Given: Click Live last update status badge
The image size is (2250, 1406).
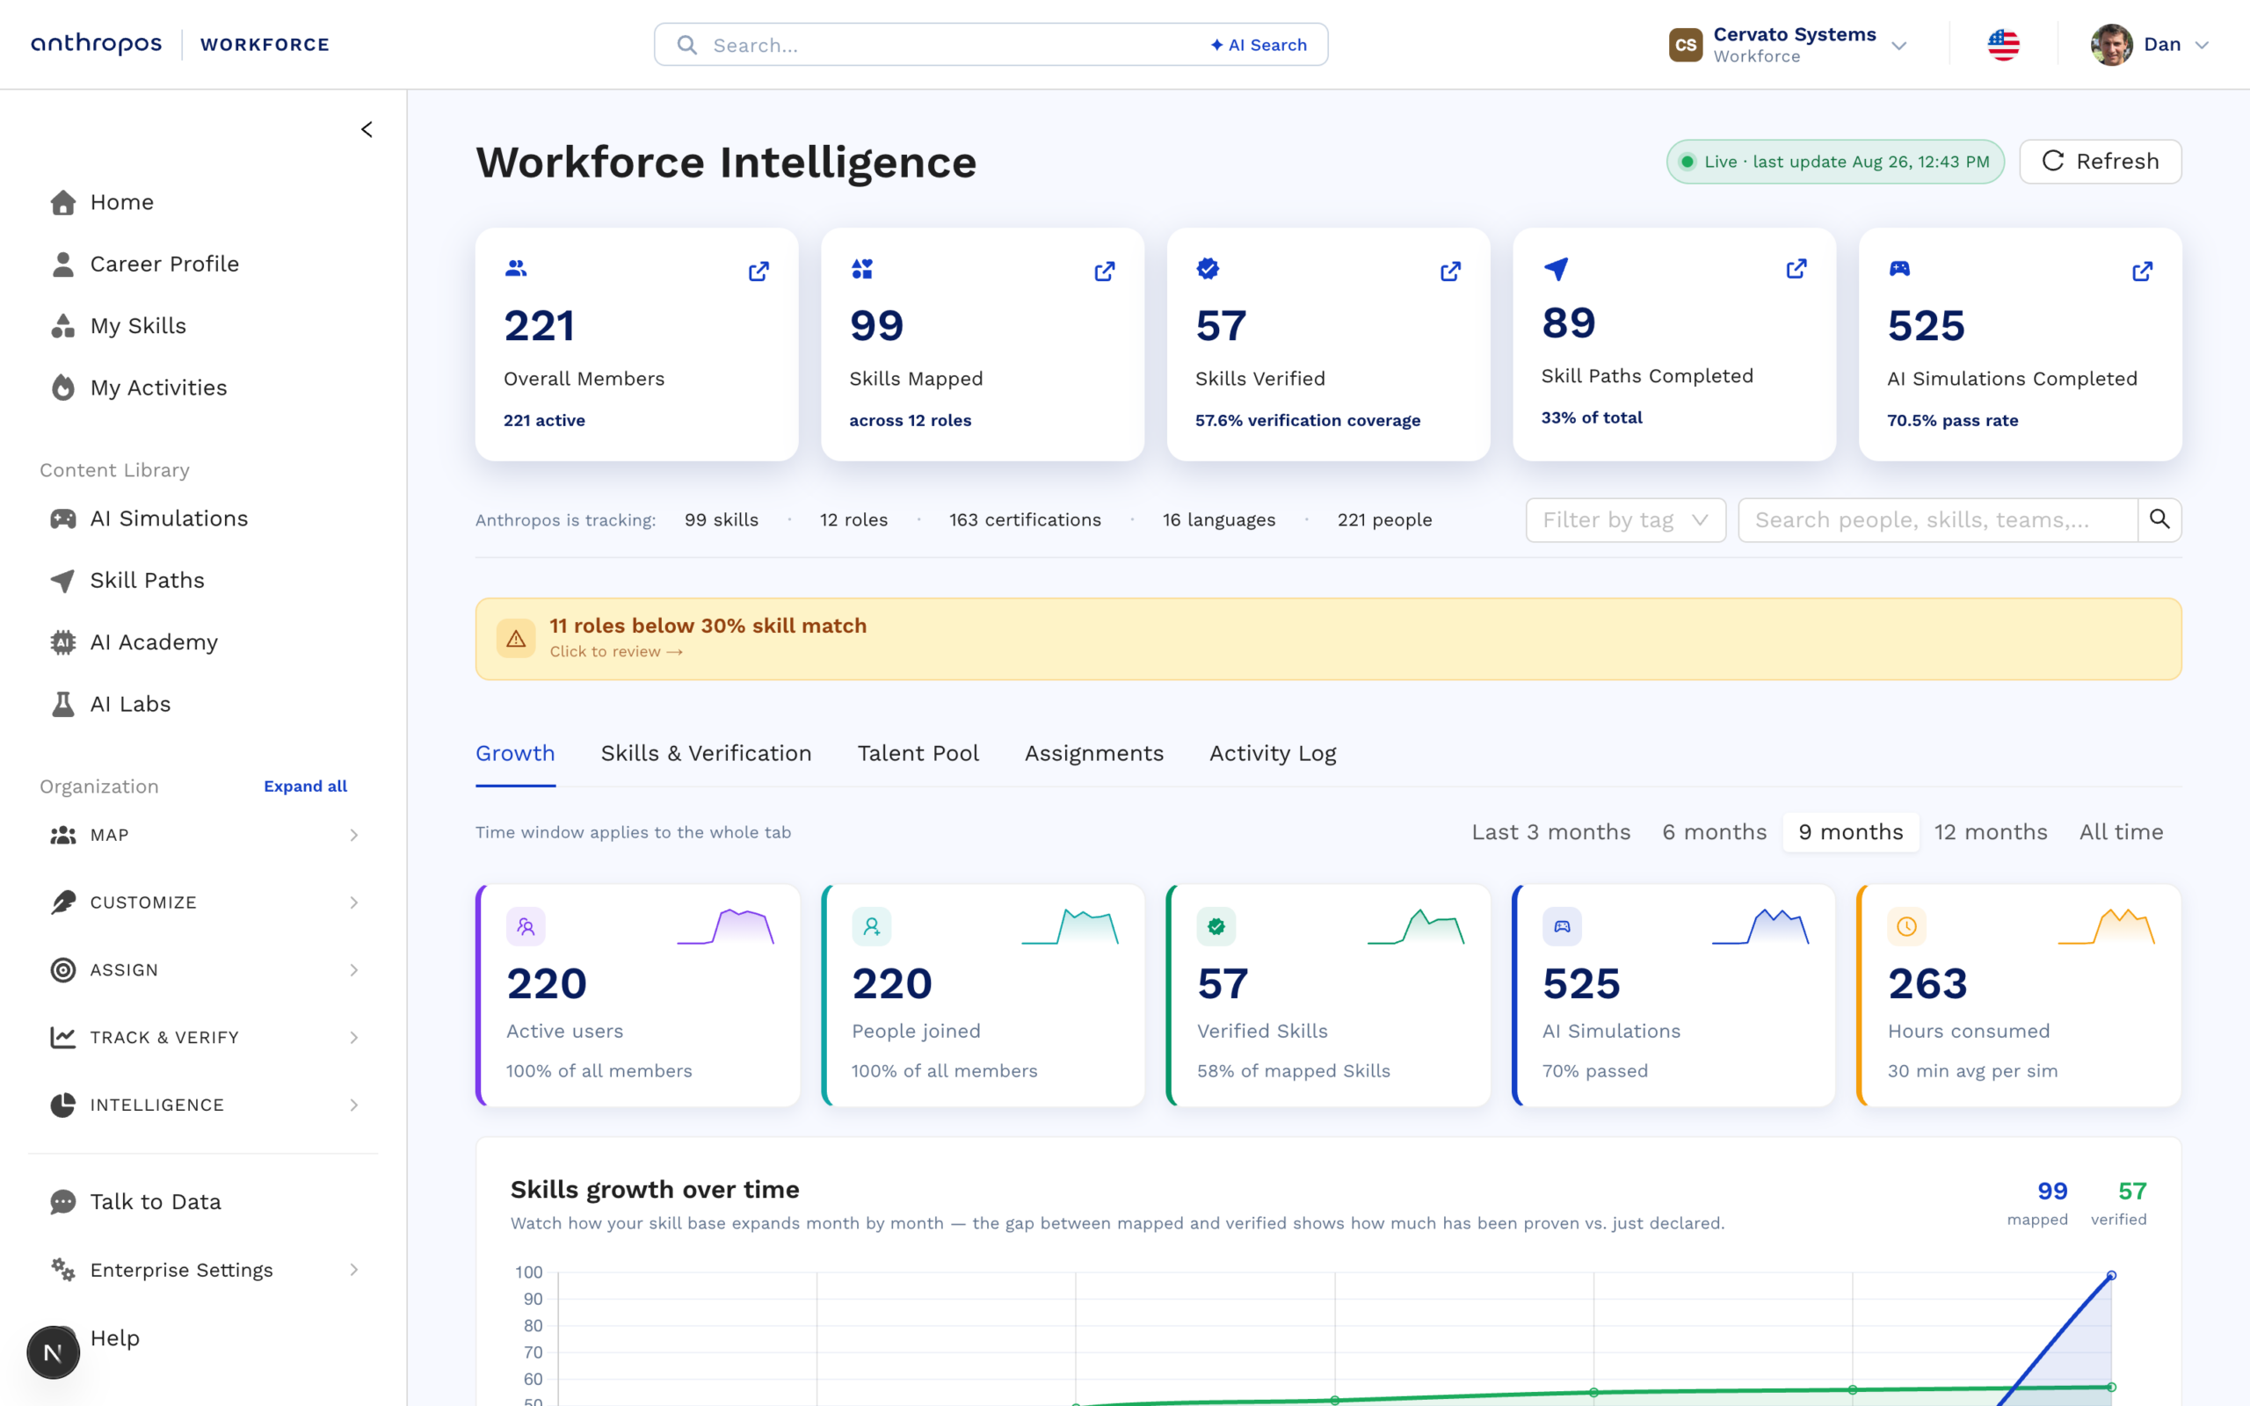Looking at the screenshot, I should (1834, 162).
